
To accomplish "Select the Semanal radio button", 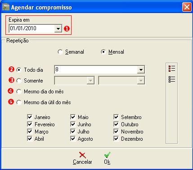I will point(60,52).
